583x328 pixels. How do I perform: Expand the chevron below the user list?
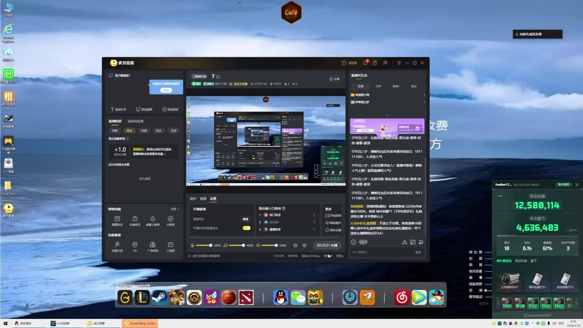tap(387, 115)
